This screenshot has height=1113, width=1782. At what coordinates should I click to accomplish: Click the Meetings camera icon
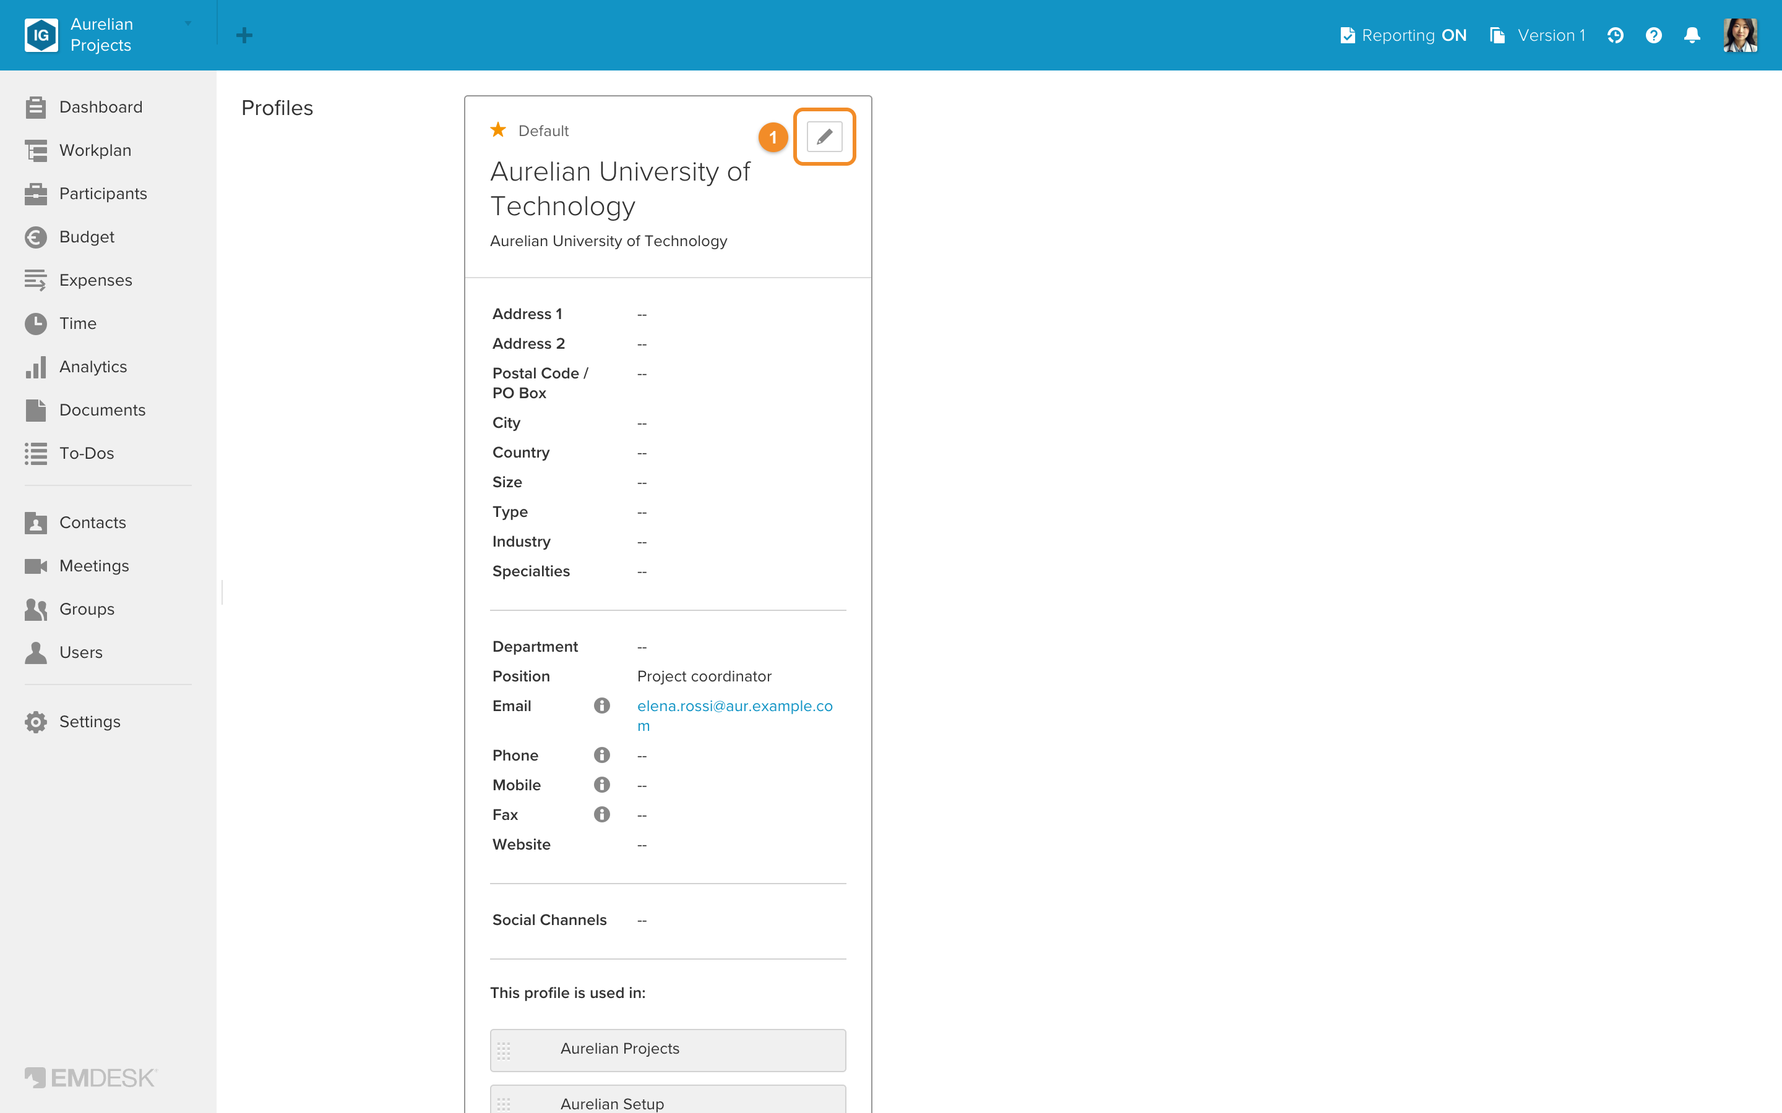[x=35, y=566]
